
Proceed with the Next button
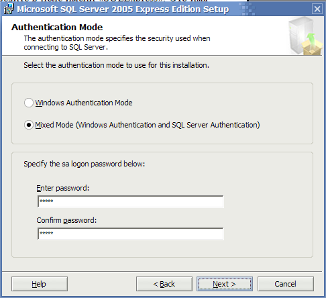click(x=225, y=284)
